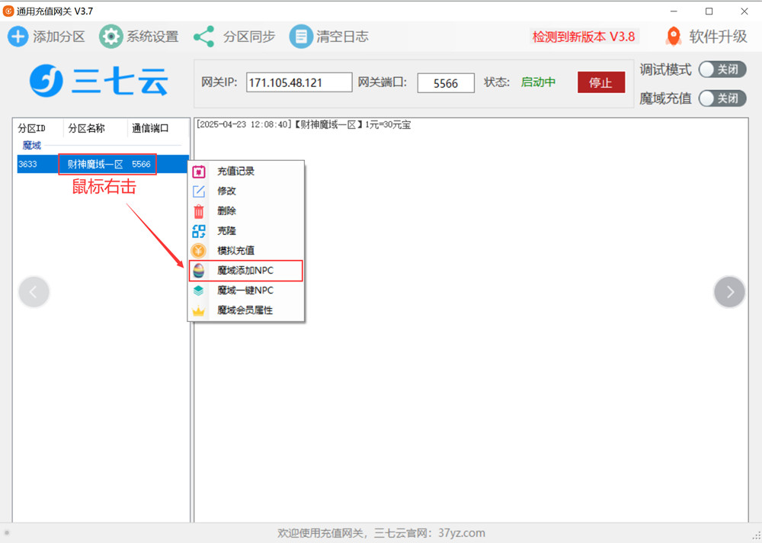Open 系统设置 gear icon
Screen dimensions: 762x543
pyautogui.click(x=111, y=36)
